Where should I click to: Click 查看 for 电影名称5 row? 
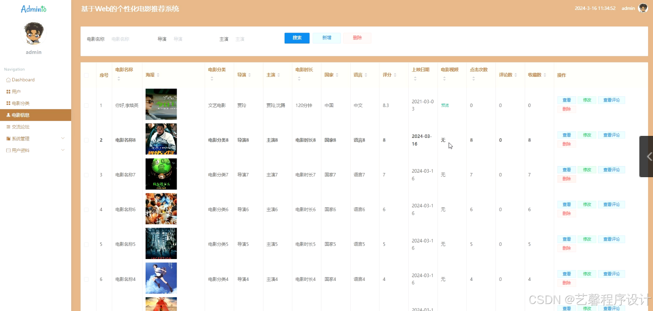tap(567, 239)
